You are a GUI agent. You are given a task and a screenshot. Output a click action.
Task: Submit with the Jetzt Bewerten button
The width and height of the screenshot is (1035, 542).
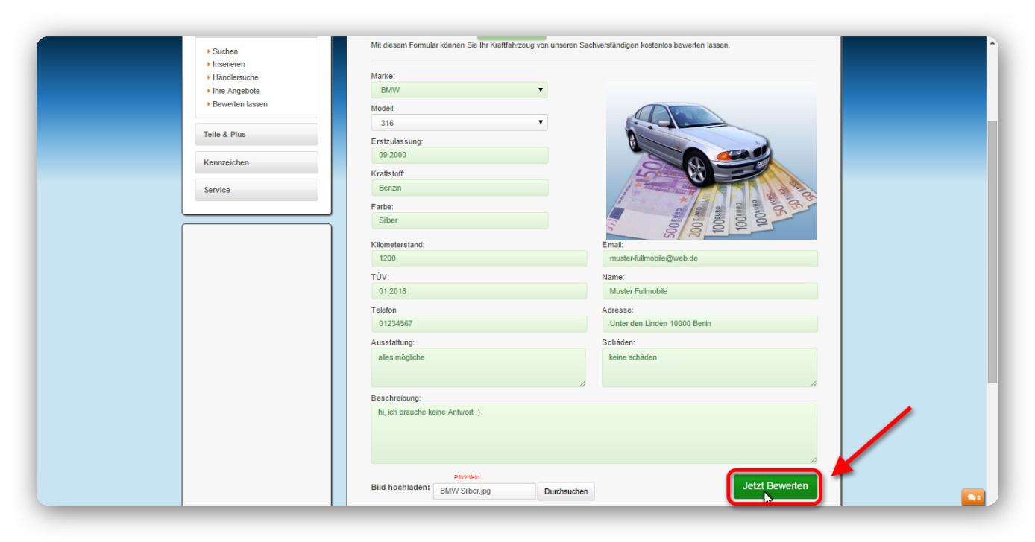click(x=776, y=486)
